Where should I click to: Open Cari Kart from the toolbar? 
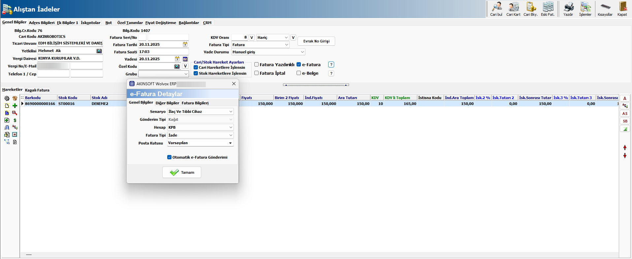[513, 7]
